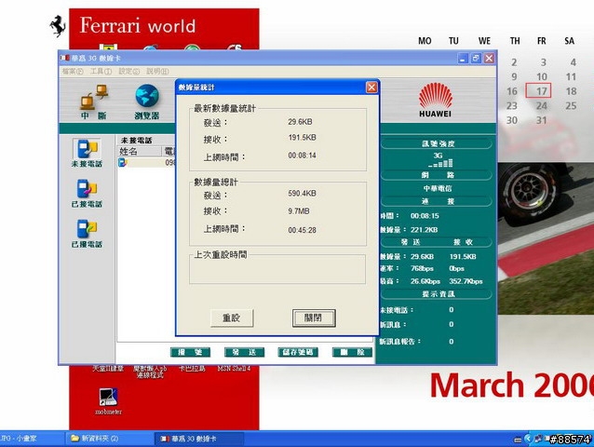Click the 提示資訊 notification info header

(437, 294)
